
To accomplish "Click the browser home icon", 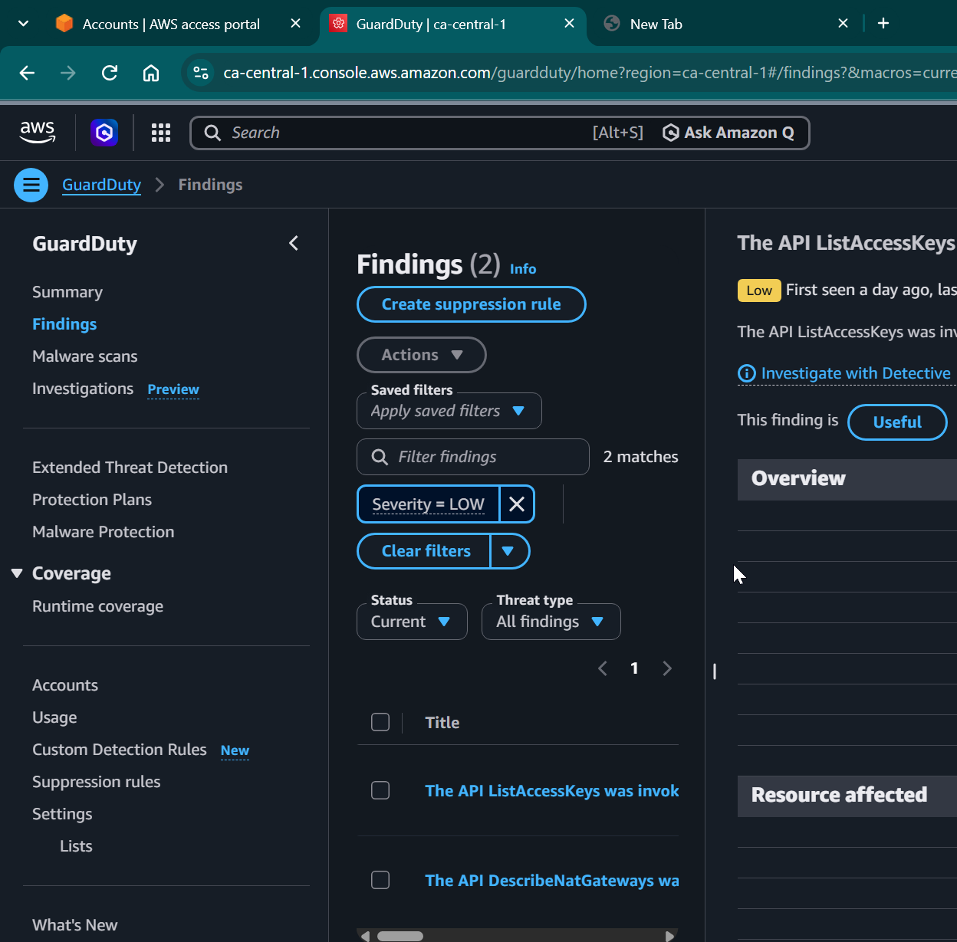I will coord(151,73).
